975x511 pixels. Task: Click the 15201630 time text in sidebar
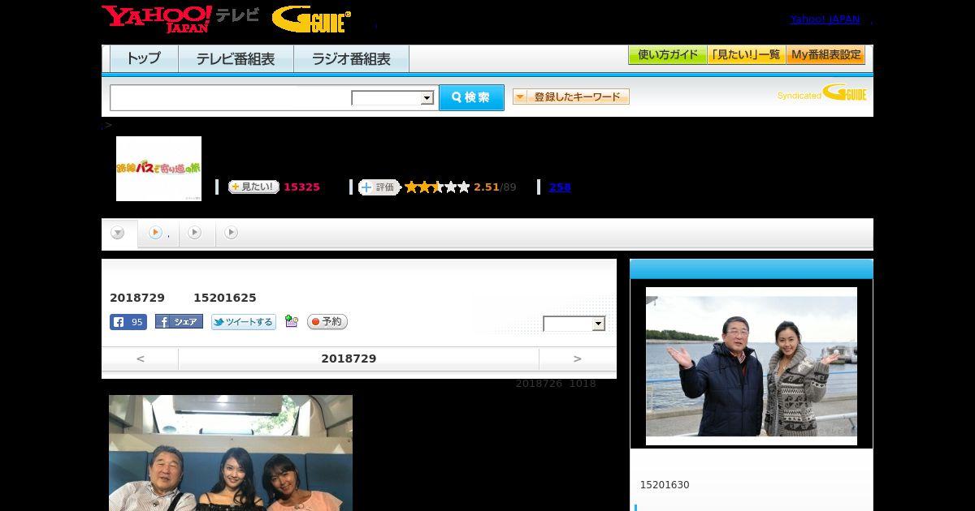pyautogui.click(x=665, y=485)
